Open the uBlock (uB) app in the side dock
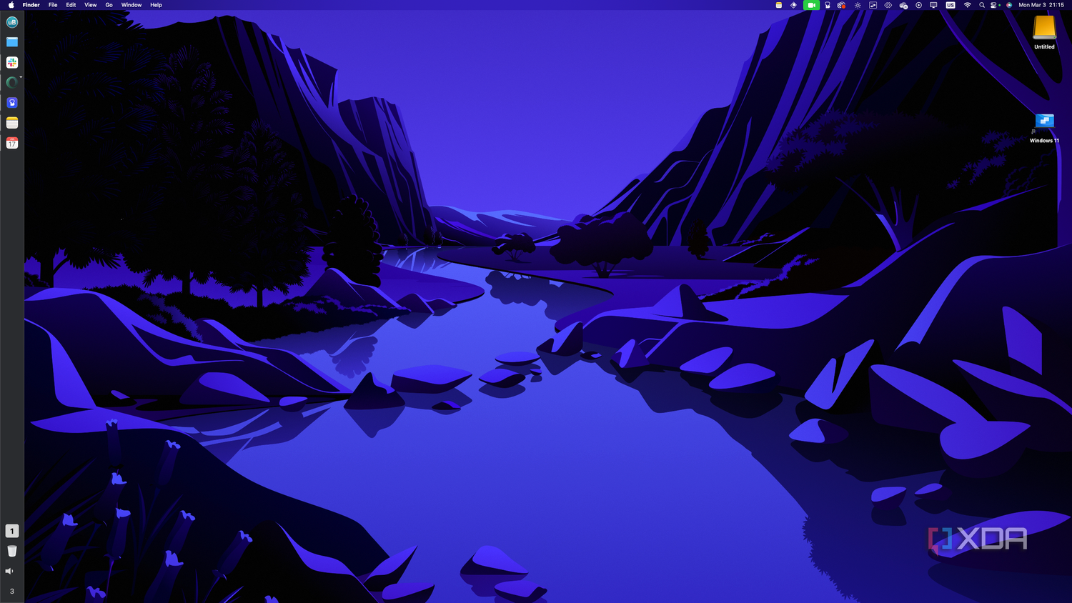This screenshot has width=1072, height=603. pyautogui.click(x=11, y=22)
